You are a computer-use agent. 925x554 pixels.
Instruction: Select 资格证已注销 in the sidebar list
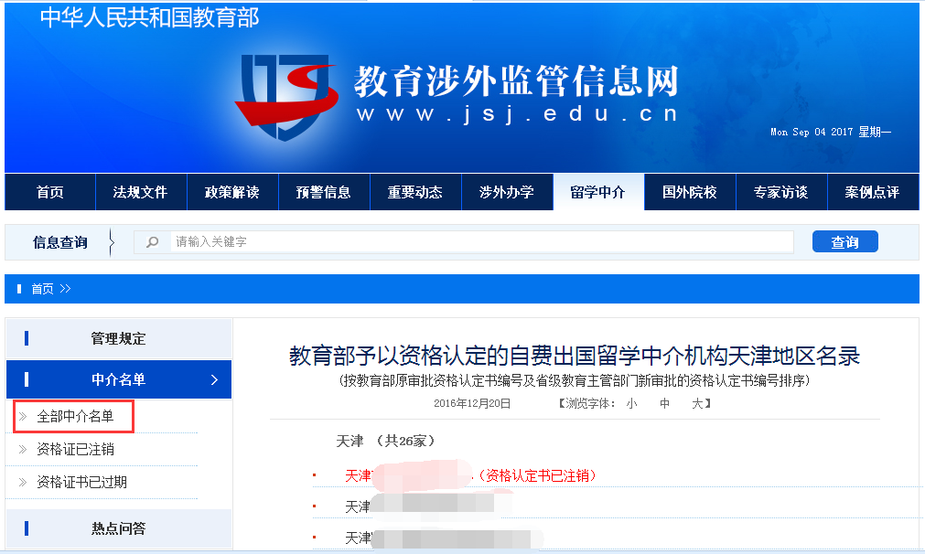coord(75,450)
